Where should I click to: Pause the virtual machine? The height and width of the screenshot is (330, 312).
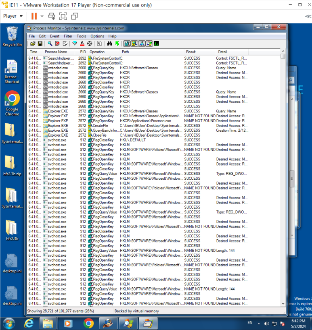[x=34, y=16]
